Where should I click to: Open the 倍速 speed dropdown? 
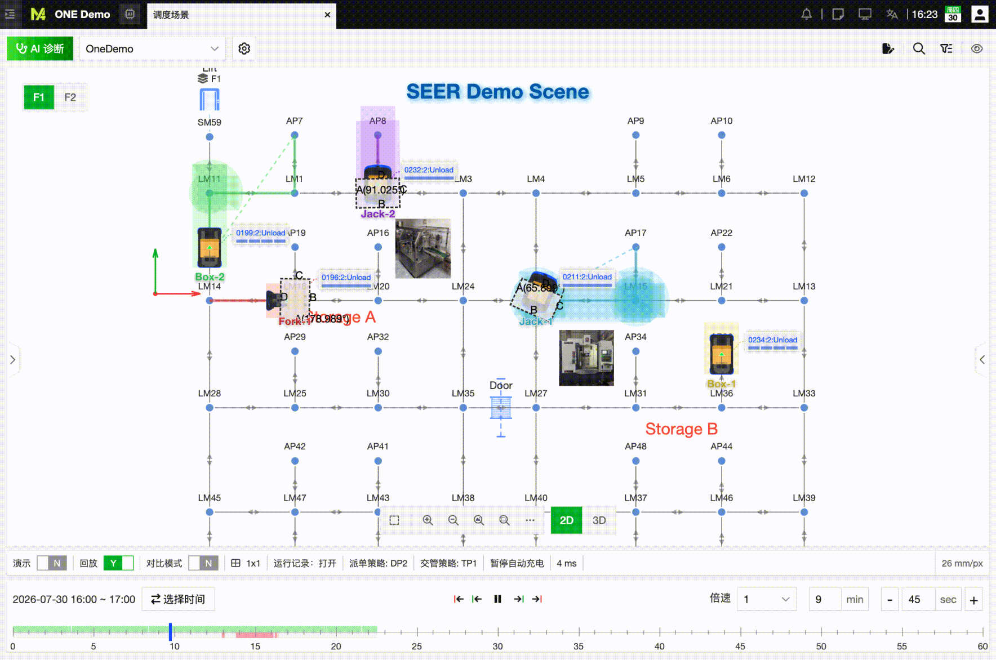766,599
